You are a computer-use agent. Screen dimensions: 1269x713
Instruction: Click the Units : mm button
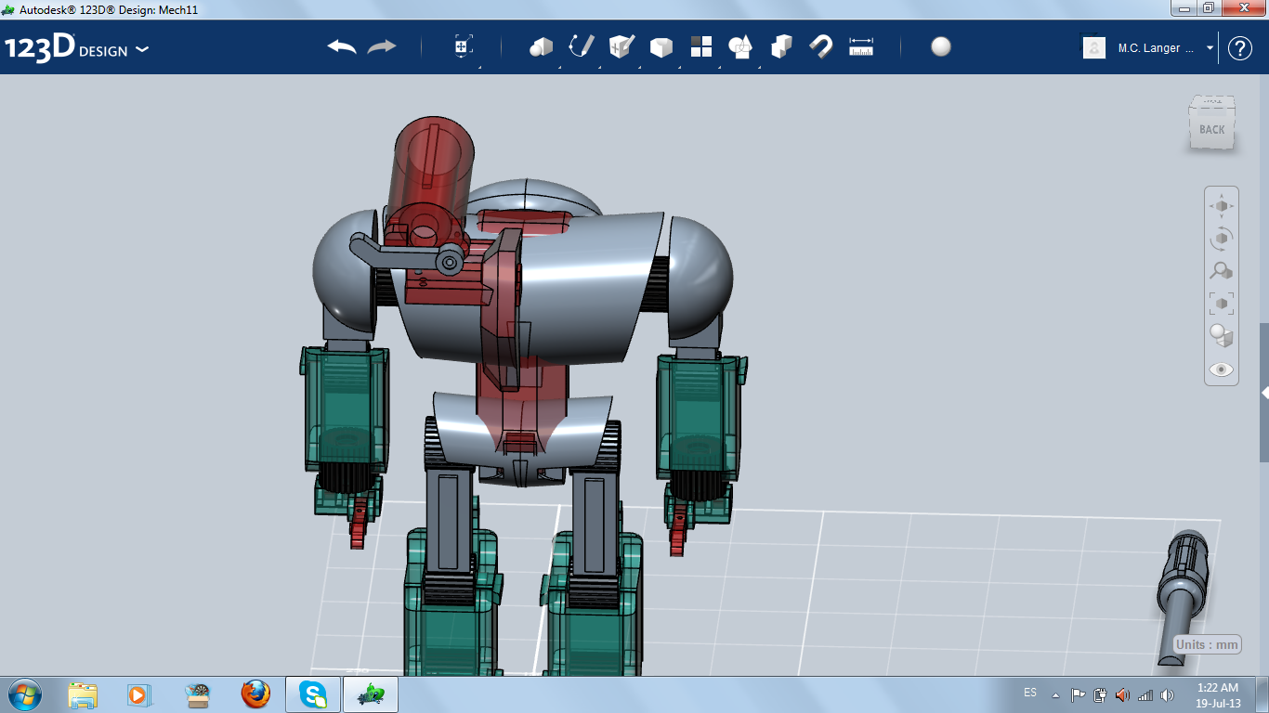1207,644
